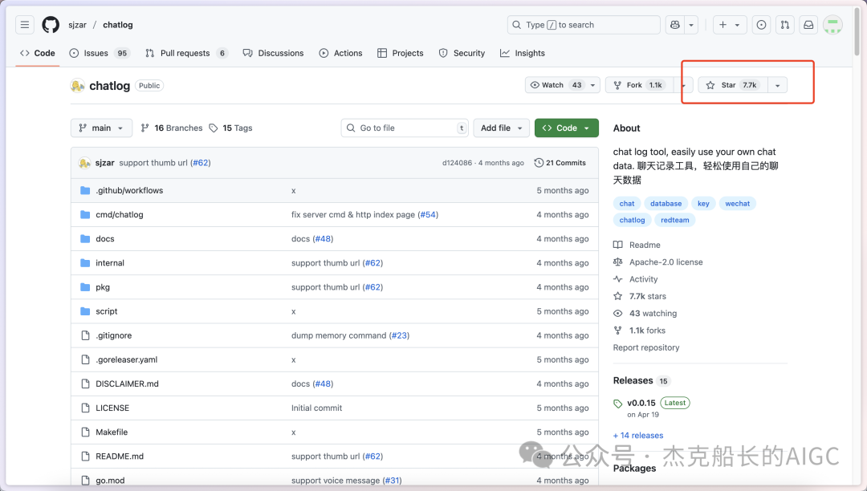Open the .goreleaser.yaml file
Screen dimensions: 867x491
pos(127,359)
